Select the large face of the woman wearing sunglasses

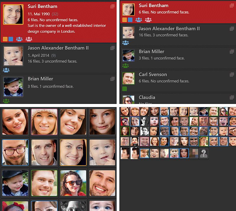tap(73, 183)
